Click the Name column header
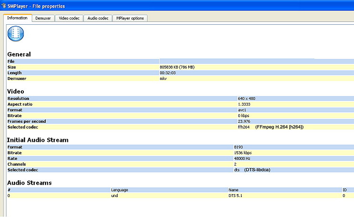This screenshot has height=217, width=354. 233,190
